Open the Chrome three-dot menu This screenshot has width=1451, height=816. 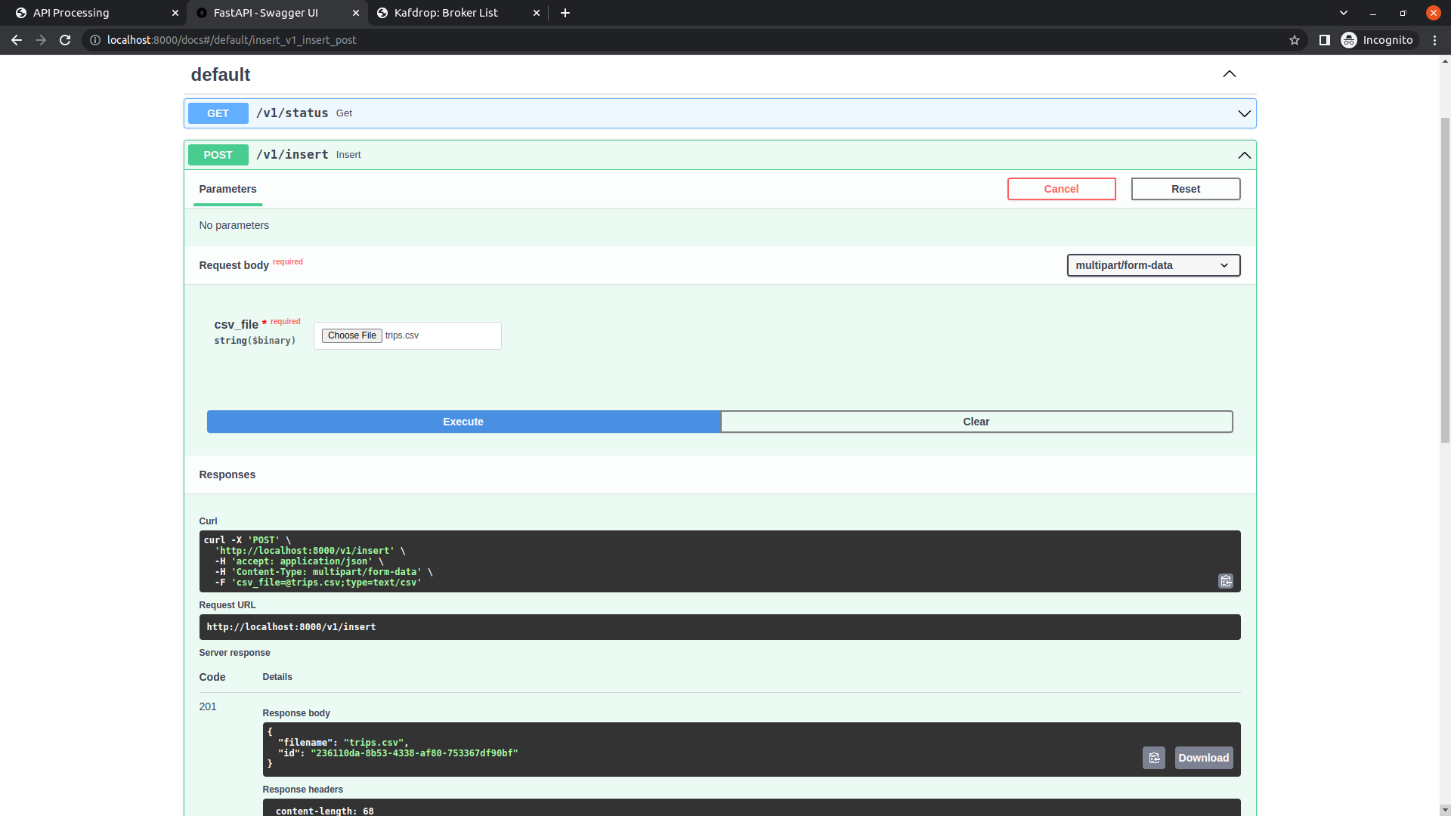1434,40
